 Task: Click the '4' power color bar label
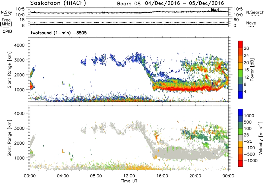tap(245, 91)
